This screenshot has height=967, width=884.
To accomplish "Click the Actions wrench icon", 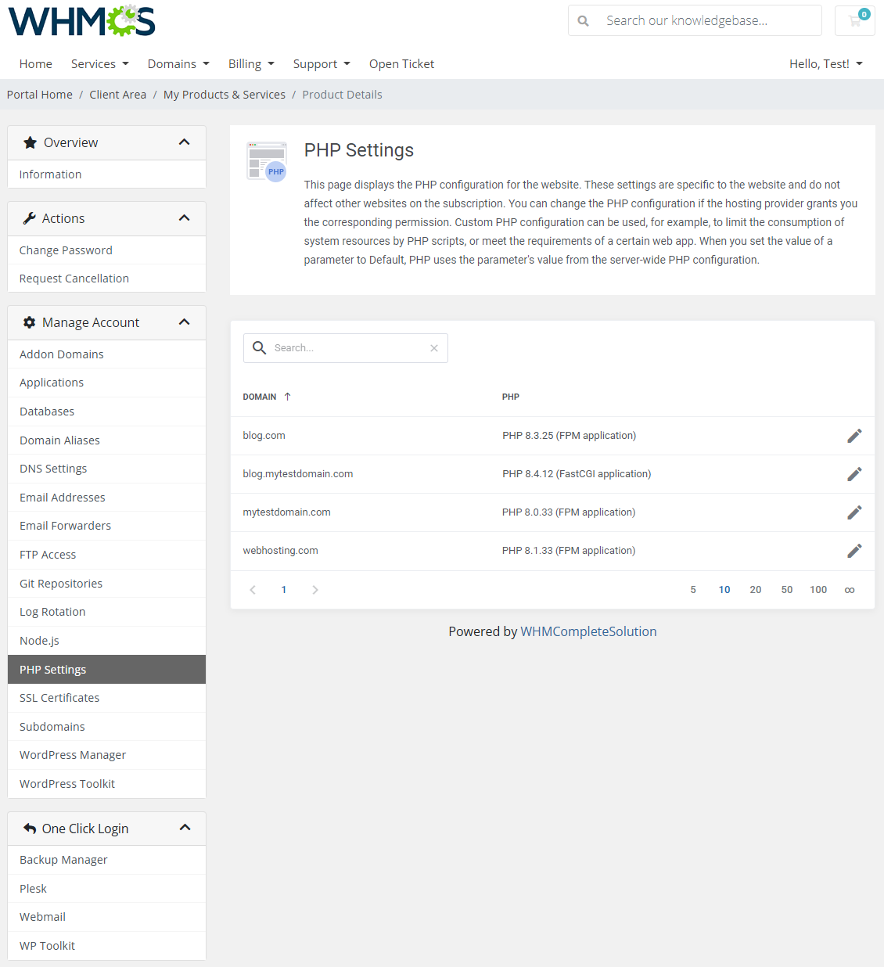I will click(x=30, y=218).
